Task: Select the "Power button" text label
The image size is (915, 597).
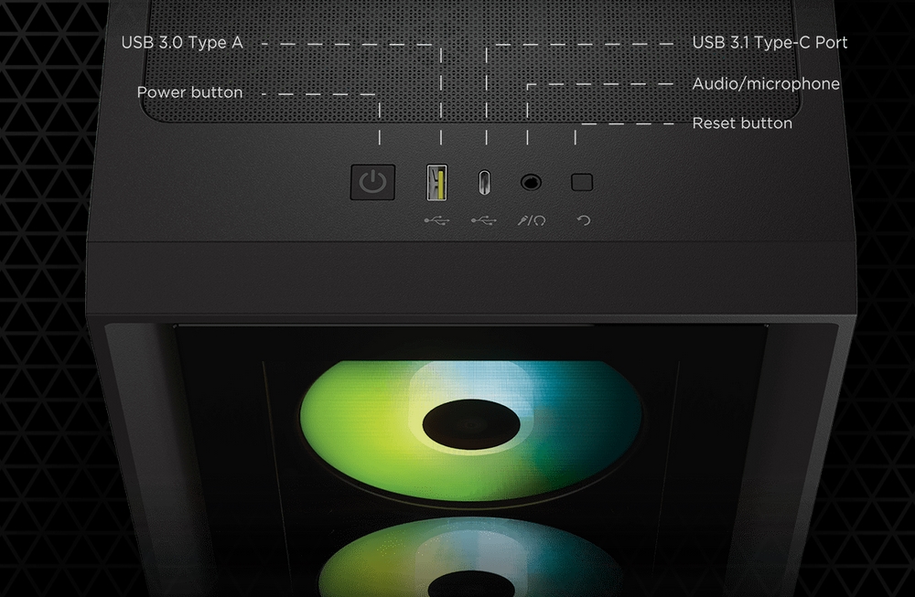Action: click(189, 92)
